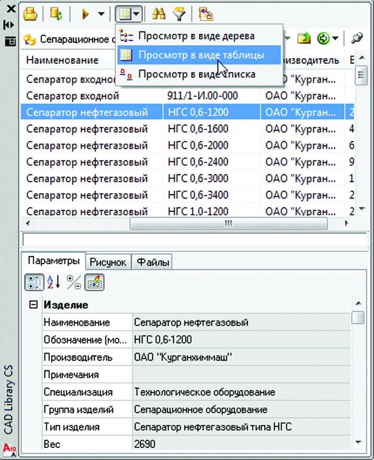Click the up-one-level folder icon
374x460 pixels.
click(304, 39)
